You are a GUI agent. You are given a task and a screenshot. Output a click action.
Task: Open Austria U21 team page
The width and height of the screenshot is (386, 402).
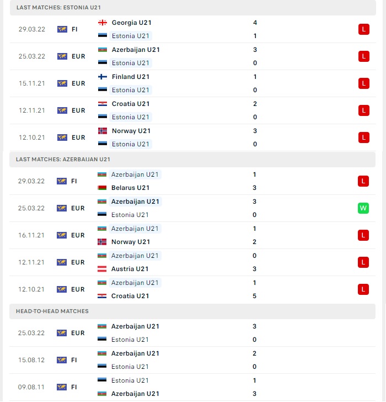tap(130, 269)
